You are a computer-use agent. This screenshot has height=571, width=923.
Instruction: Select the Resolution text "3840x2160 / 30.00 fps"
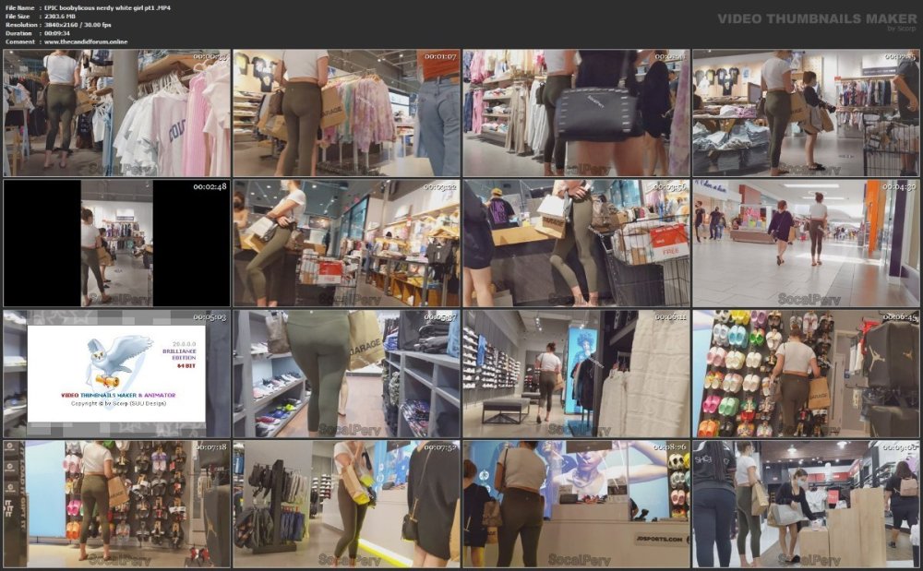click(x=78, y=25)
